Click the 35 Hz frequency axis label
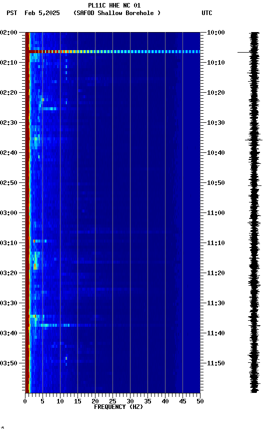Viewport: 276px width, 433px height. point(147,401)
